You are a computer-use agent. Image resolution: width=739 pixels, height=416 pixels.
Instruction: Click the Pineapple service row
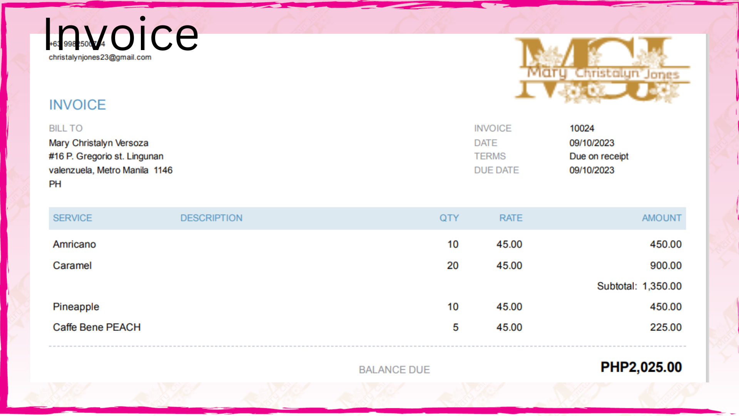click(76, 307)
